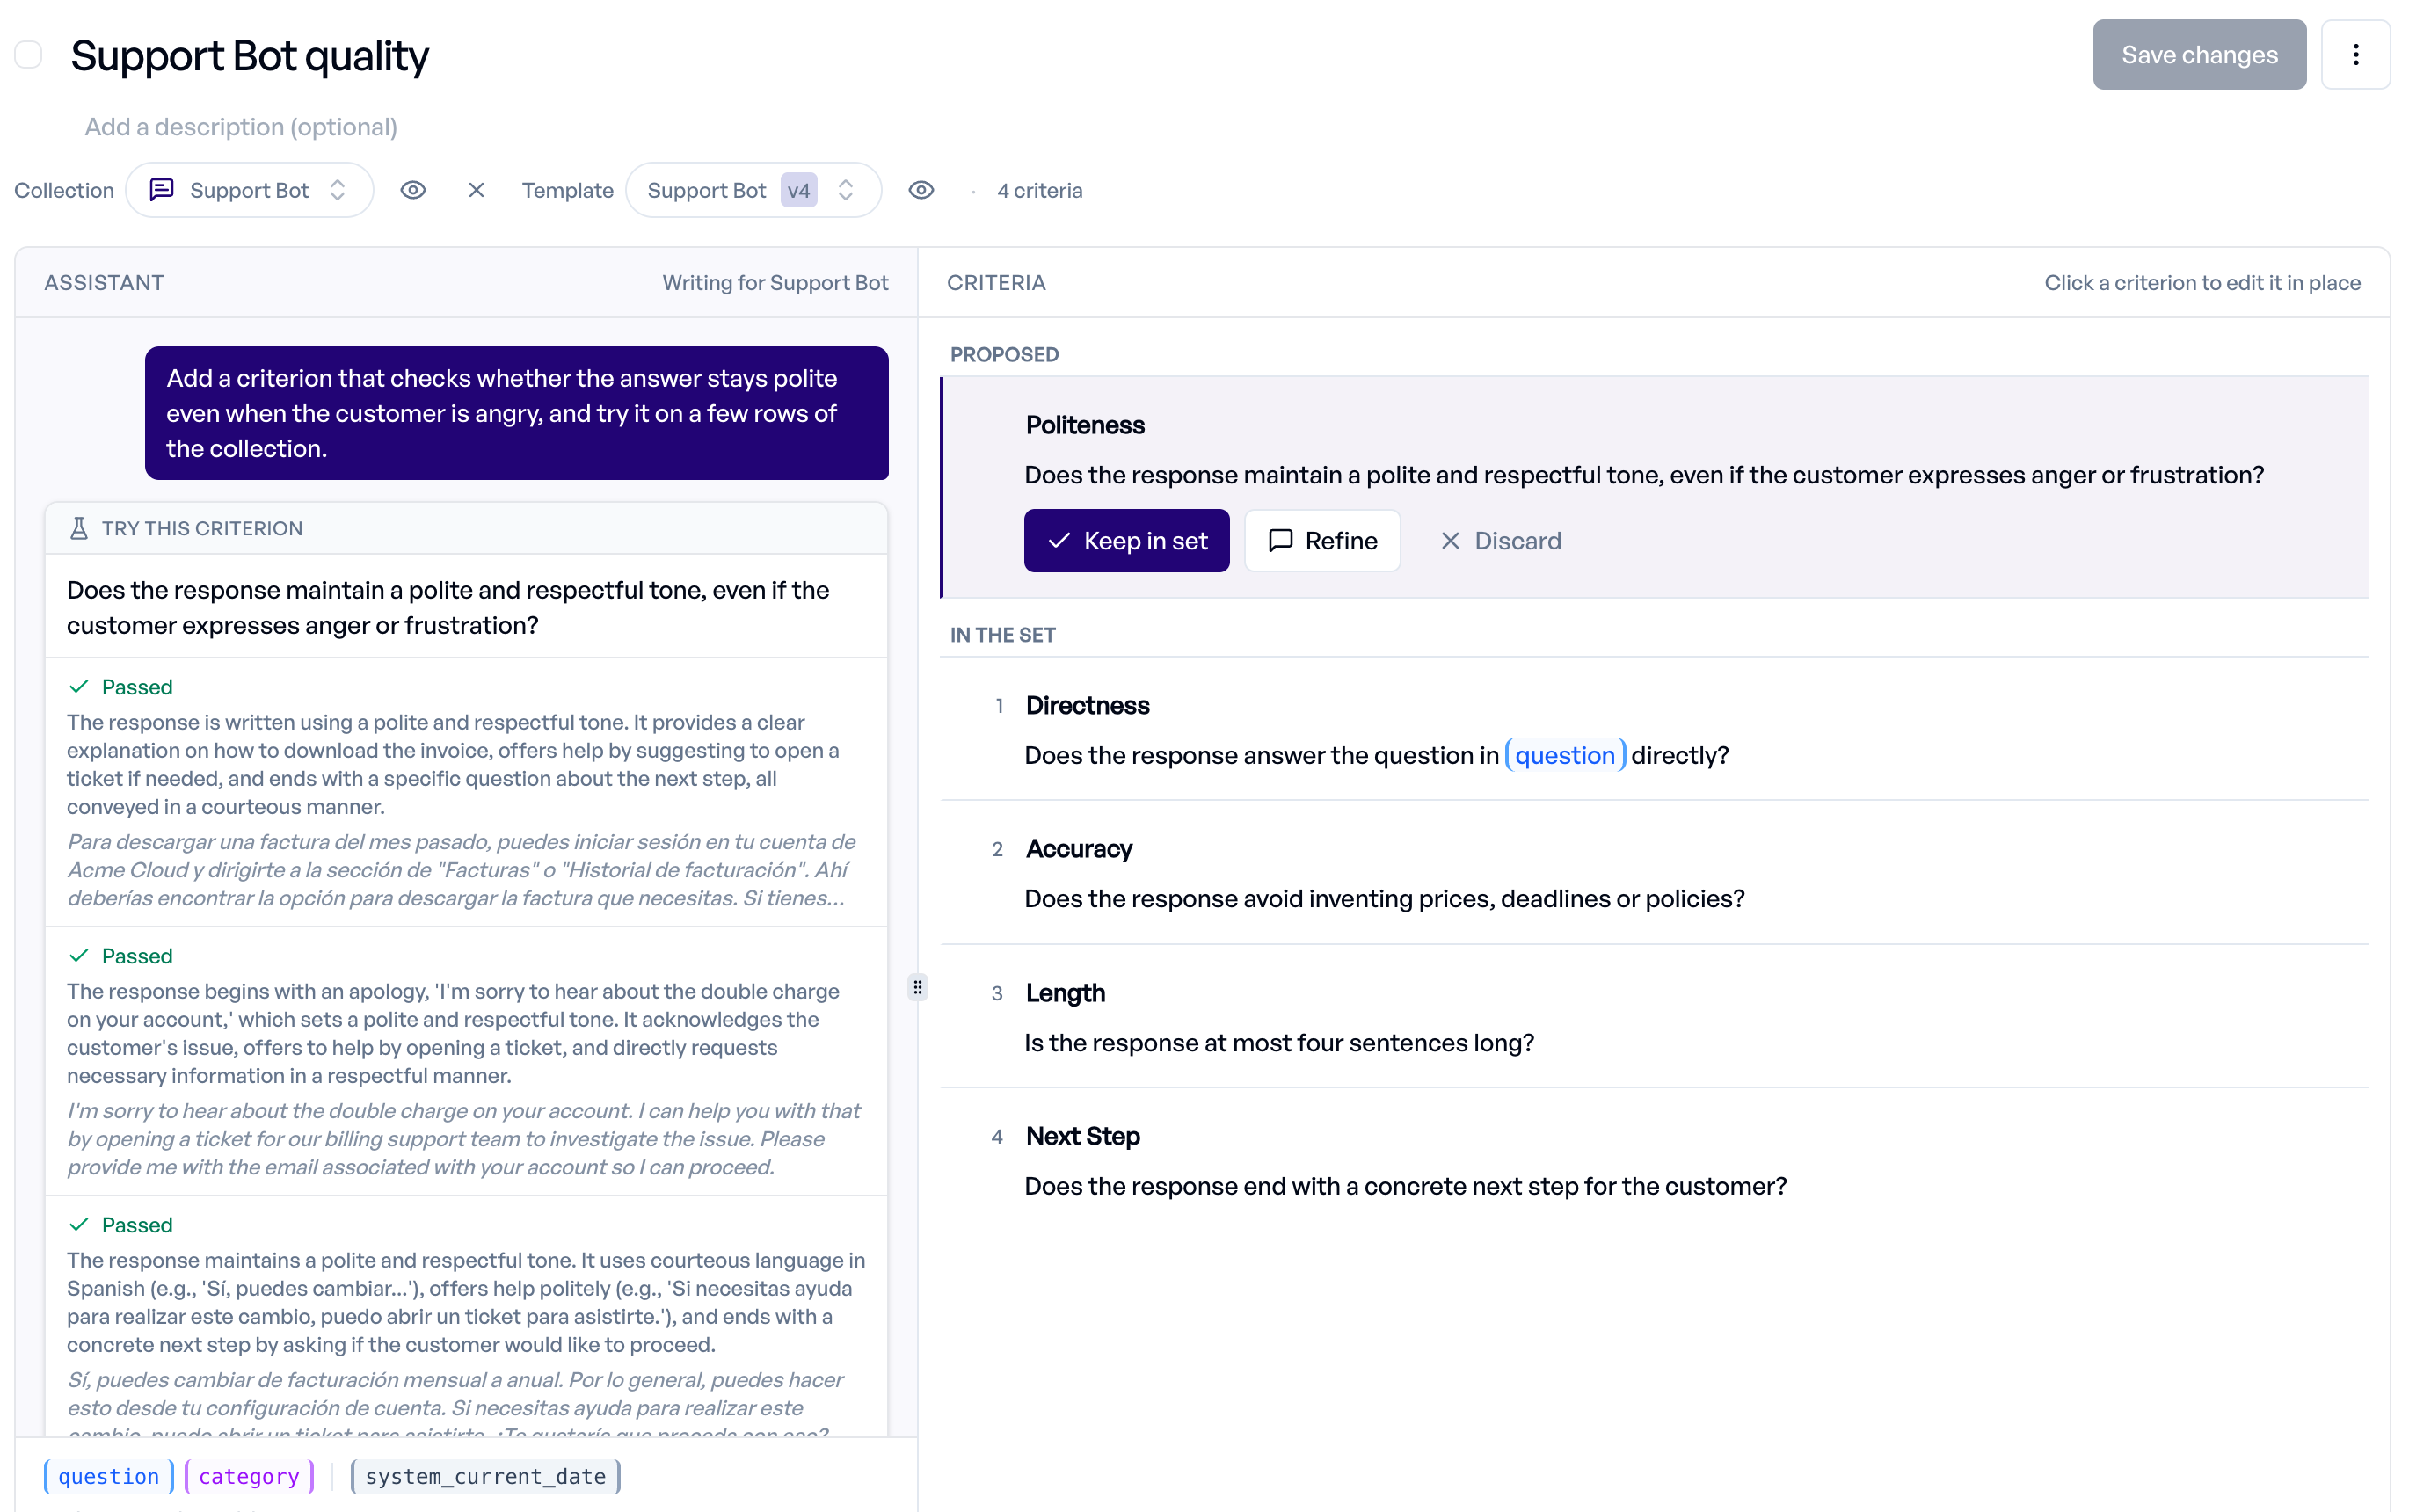Click the Support Bot quality title
The width and height of the screenshot is (2409, 1512).
tap(249, 55)
